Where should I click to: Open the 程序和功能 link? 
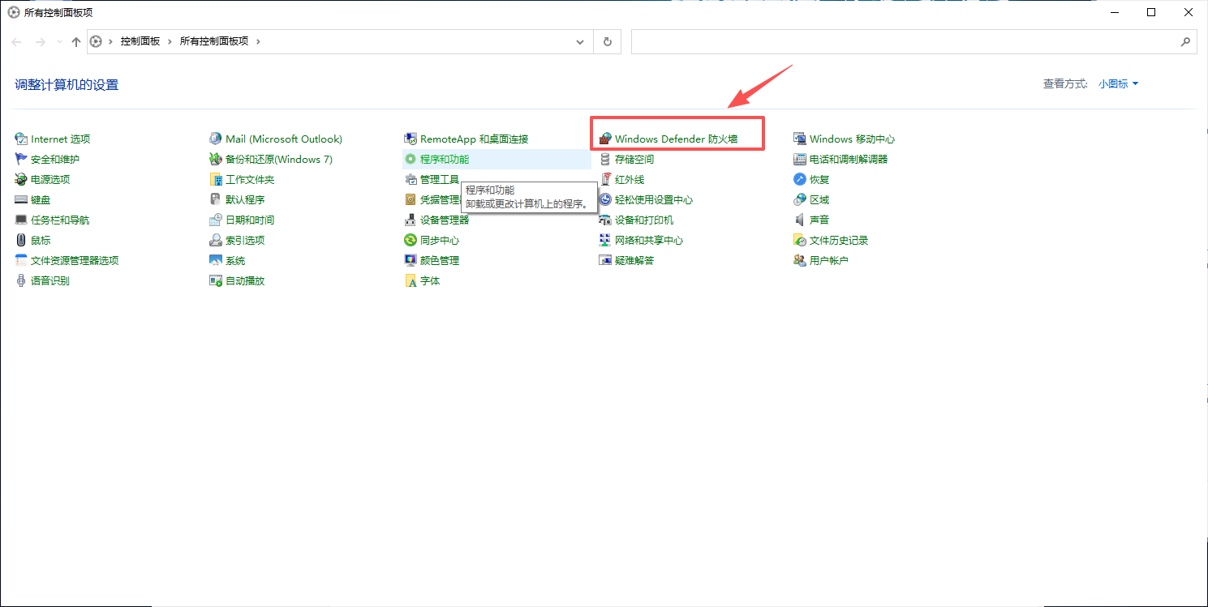[x=445, y=159]
